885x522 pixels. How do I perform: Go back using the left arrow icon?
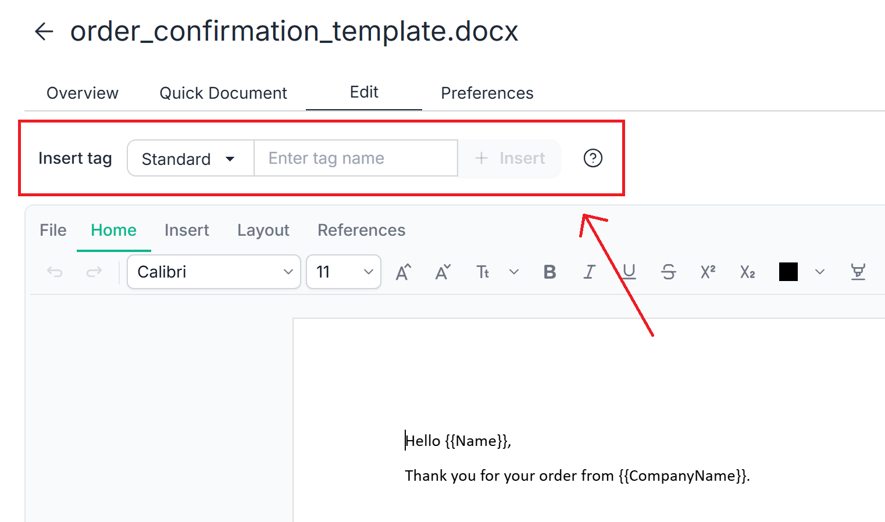[x=44, y=31]
